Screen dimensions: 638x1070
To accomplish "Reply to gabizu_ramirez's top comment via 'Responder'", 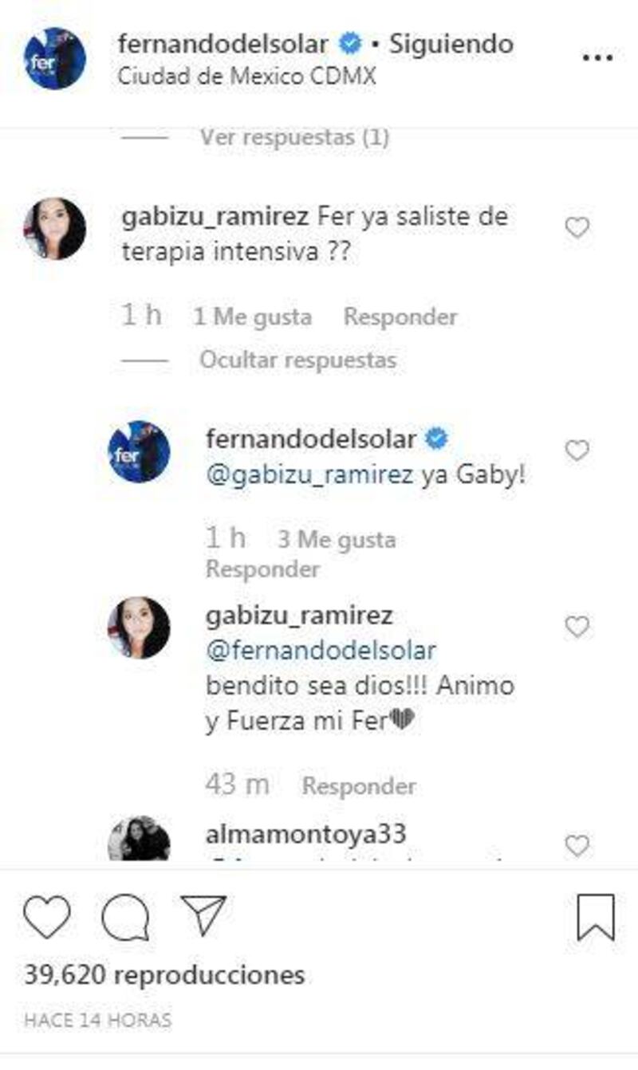I will tap(400, 317).
